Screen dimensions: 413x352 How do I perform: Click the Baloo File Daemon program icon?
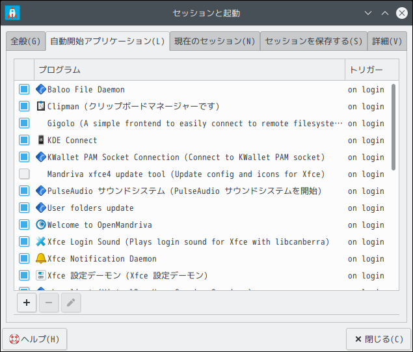[x=41, y=89]
